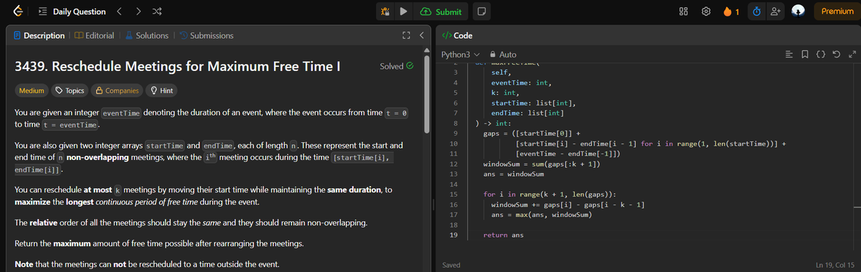Click the Premium button
This screenshot has height=272, width=861.
[x=837, y=11]
